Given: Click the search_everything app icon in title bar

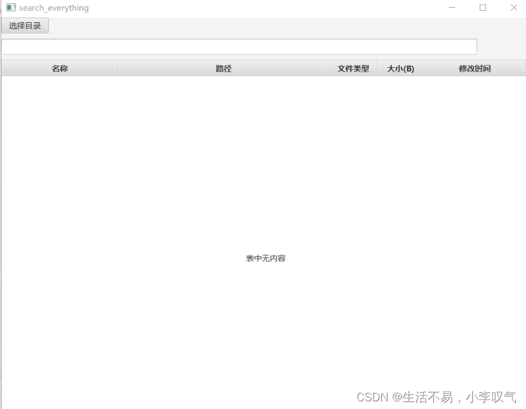Looking at the screenshot, I should [x=11, y=8].
